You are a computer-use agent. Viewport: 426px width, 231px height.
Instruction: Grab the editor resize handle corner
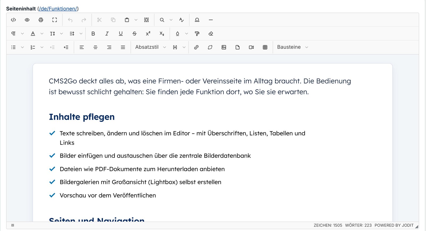417,227
